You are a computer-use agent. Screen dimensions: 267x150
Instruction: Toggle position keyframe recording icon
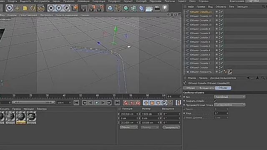pos(146,102)
